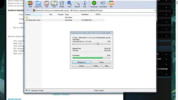Click the Add toolbar icon in WinRAR
Viewport: 178px width, 100px height.
point(30,4)
